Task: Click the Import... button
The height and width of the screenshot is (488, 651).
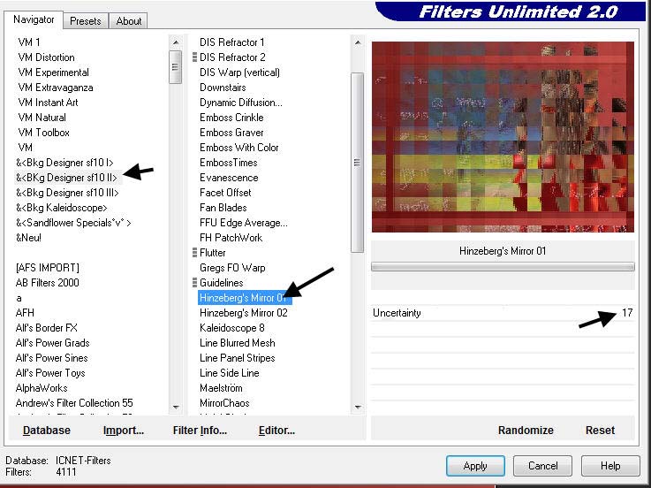Action: 123,431
